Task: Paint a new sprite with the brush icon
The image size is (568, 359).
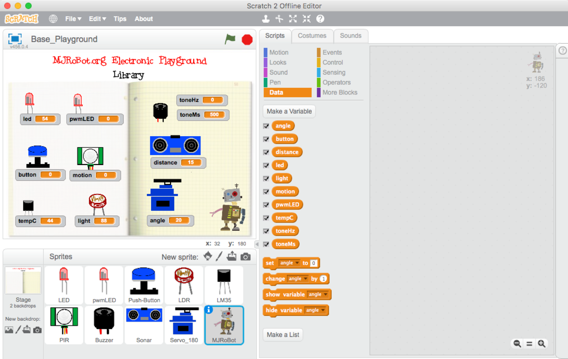Action: point(219,256)
